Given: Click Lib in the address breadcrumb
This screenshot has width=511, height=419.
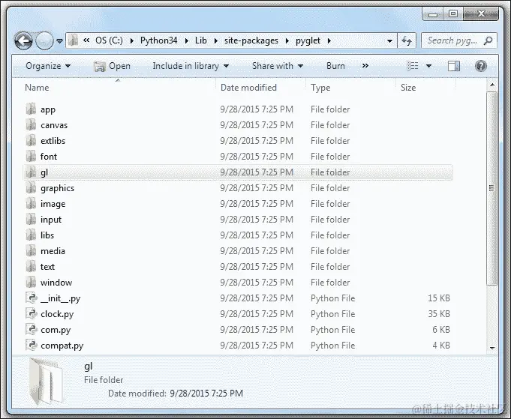Looking at the screenshot, I should pos(201,40).
